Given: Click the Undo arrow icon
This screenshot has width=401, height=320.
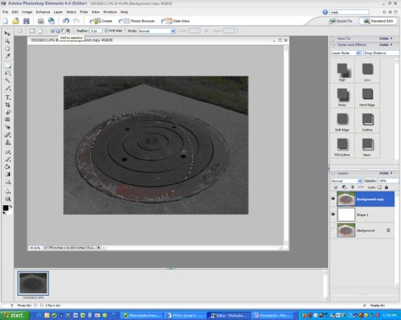Looking at the screenshot, I should point(66,21).
